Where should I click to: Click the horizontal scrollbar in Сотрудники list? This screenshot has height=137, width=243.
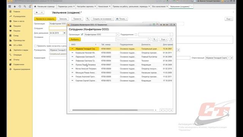(105, 110)
